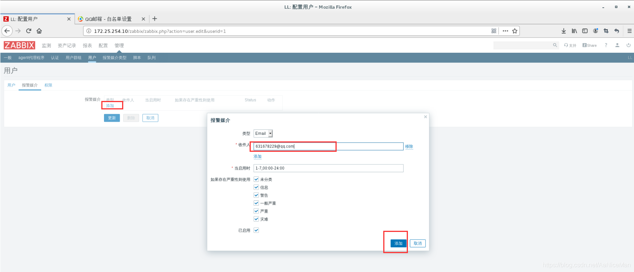Go to the agent代理程序 submenu
Image resolution: width=634 pixels, height=272 pixels.
(x=31, y=58)
